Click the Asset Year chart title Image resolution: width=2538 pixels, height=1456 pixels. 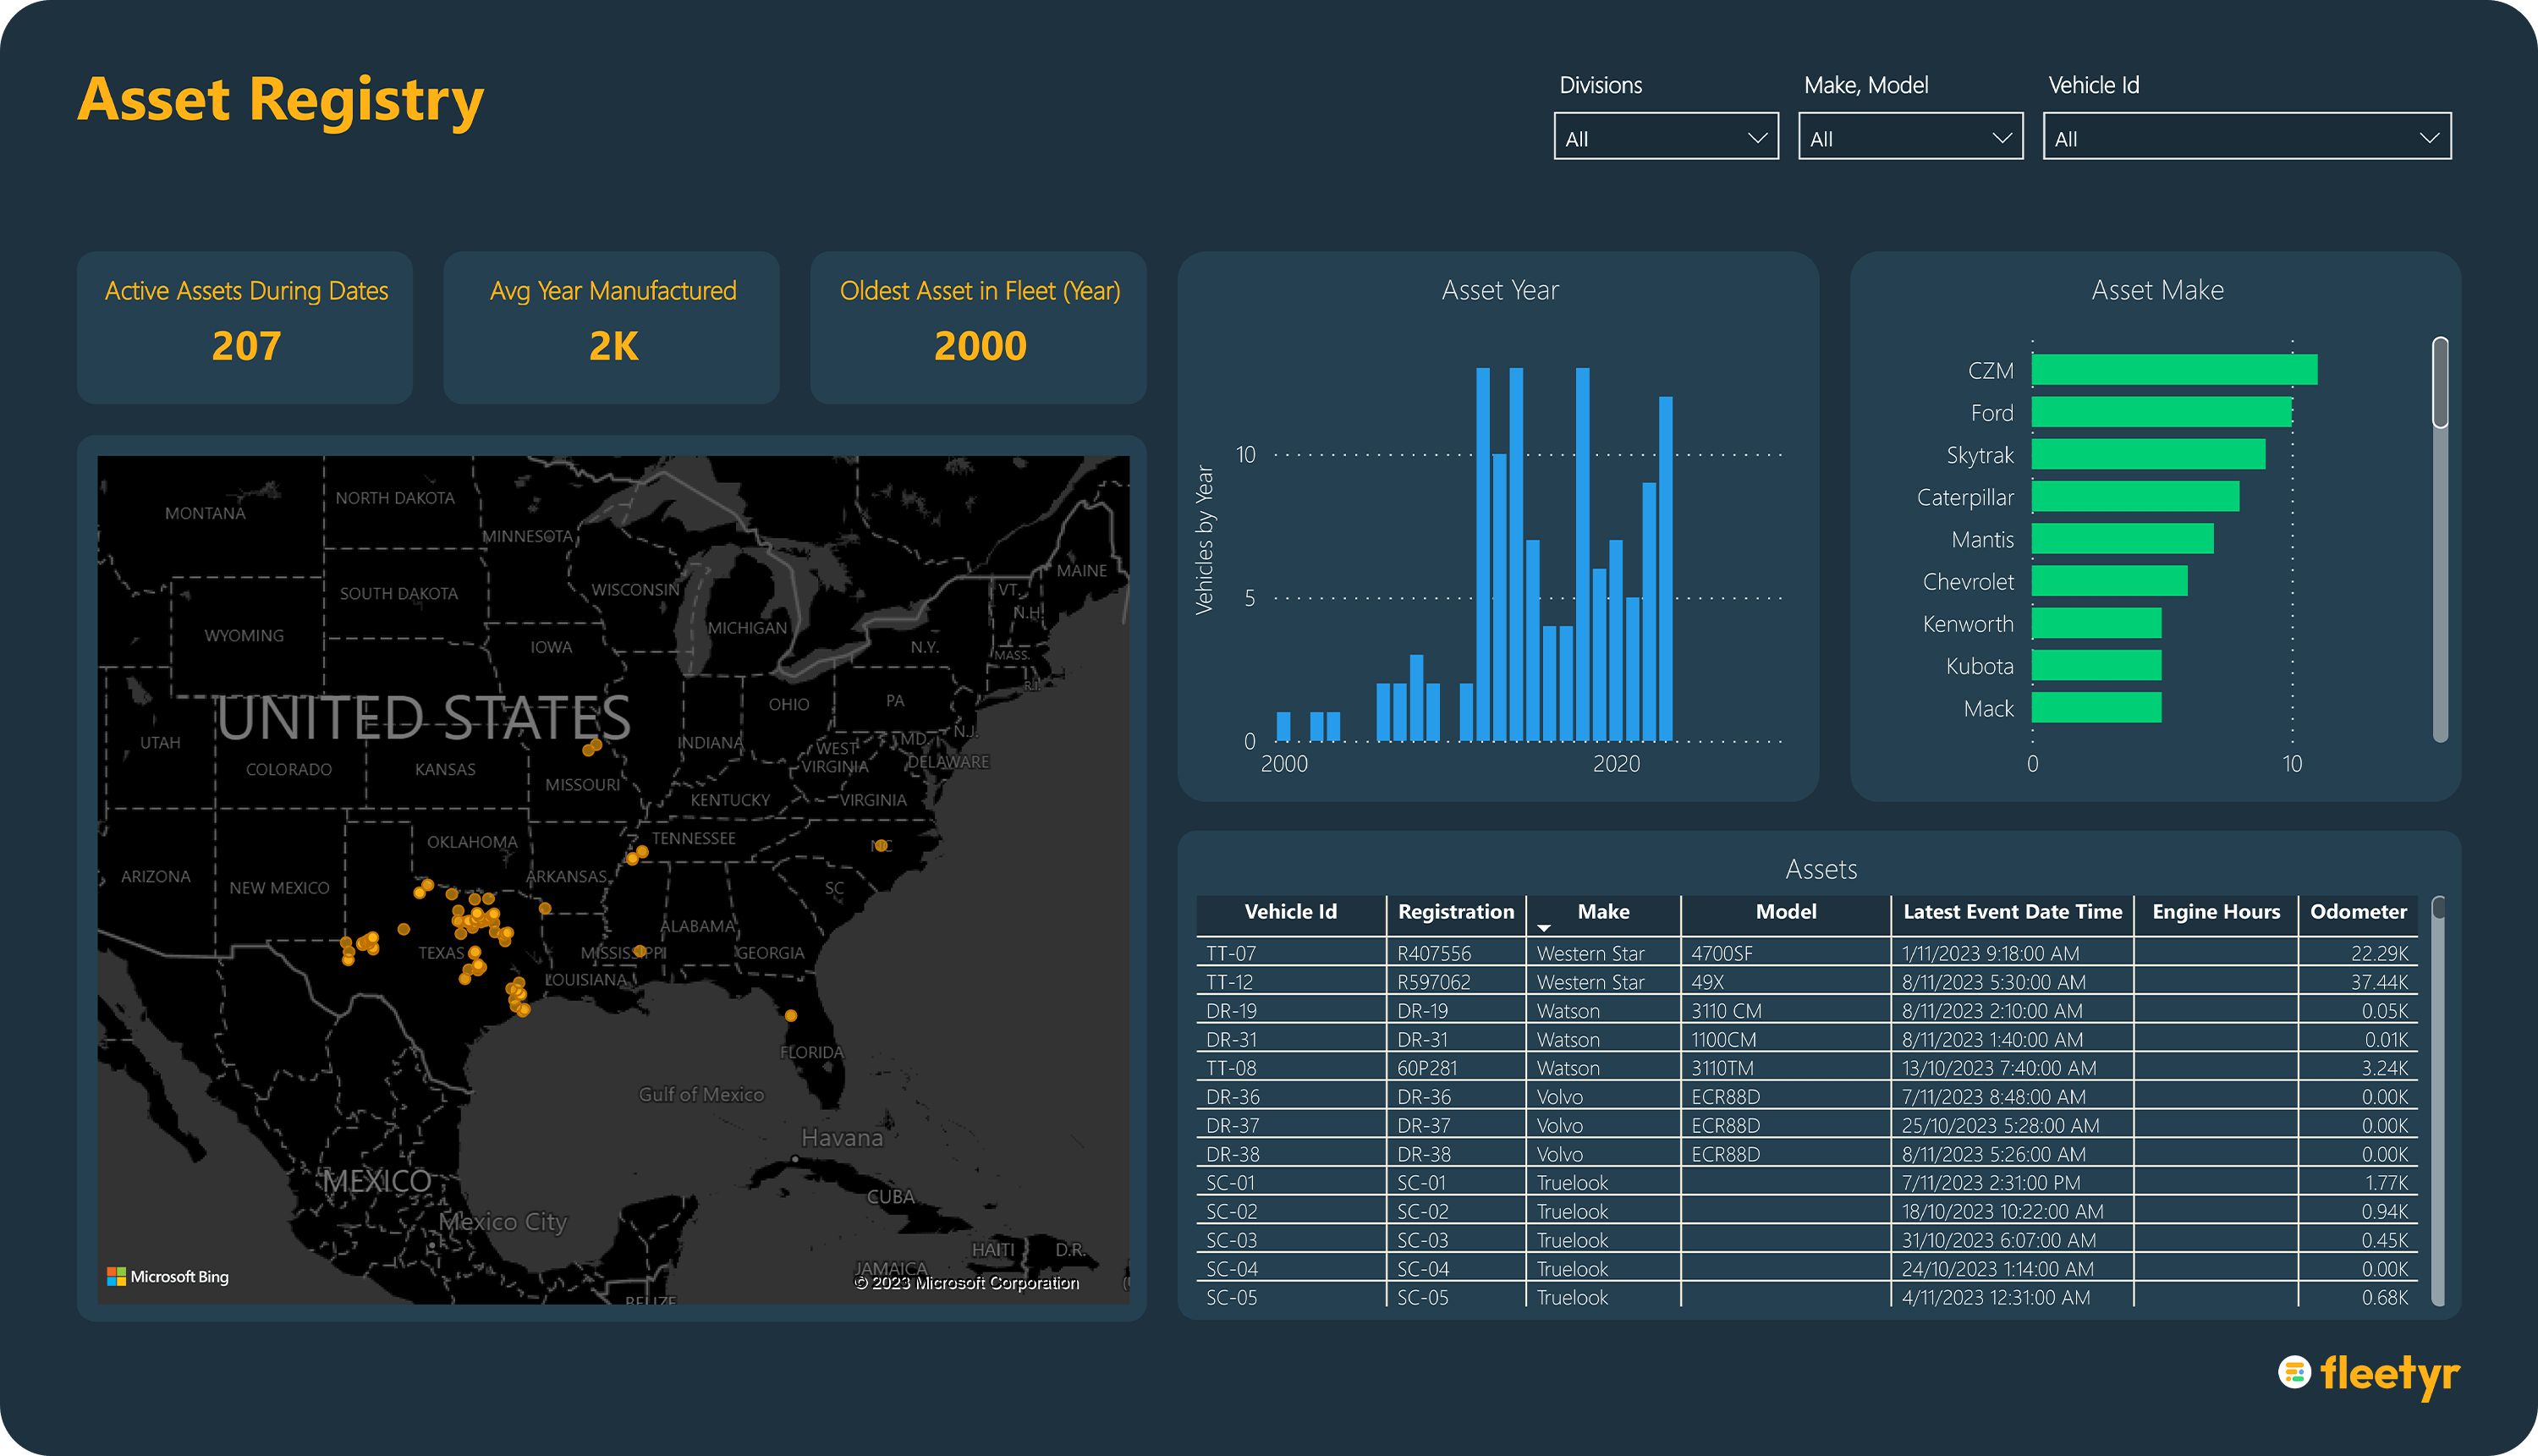[1500, 291]
